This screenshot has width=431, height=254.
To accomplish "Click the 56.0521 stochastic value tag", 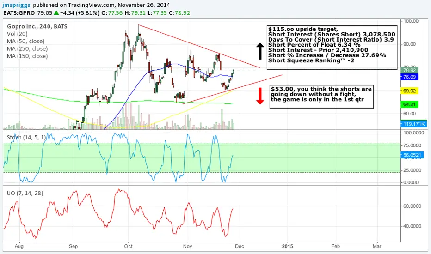I will (412, 155).
